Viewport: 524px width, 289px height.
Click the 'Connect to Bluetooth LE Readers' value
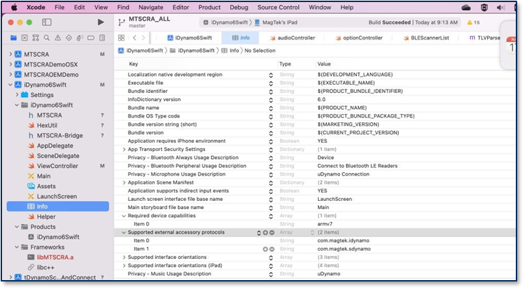point(358,166)
